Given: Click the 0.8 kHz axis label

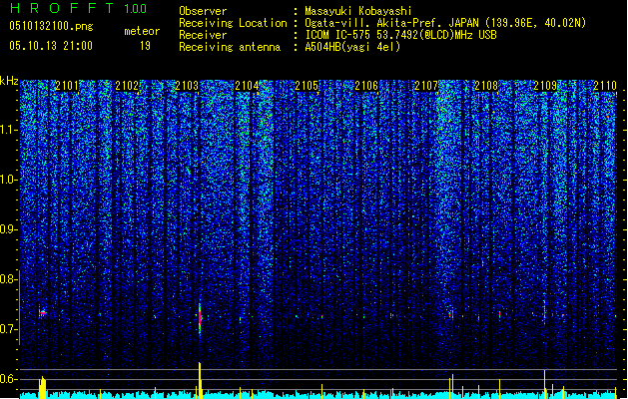Looking at the screenshot, I should tap(9, 279).
